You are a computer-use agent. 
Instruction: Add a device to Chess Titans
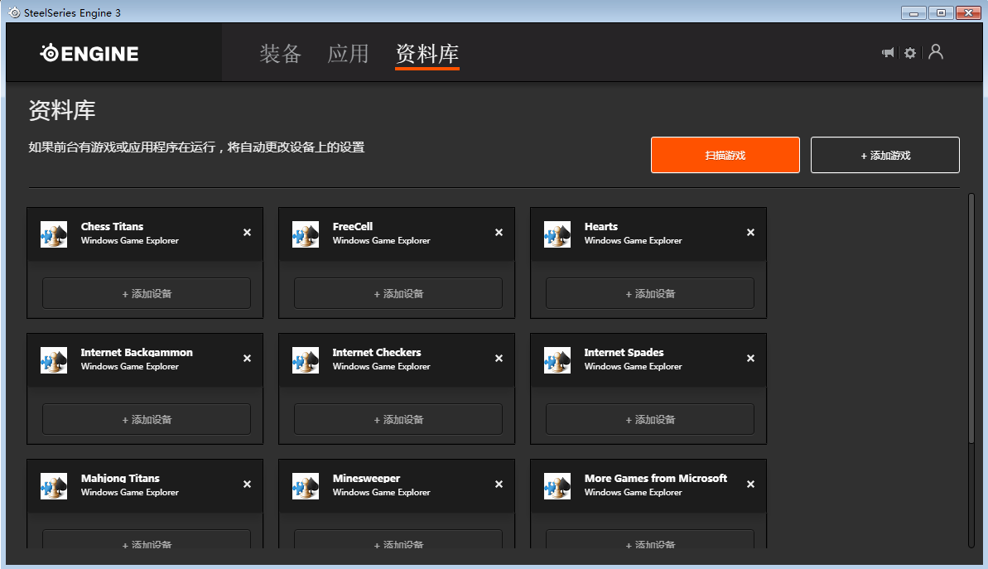coord(147,294)
